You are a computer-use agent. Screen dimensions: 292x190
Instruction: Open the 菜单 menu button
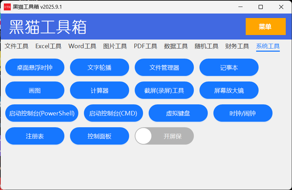tap(265, 27)
